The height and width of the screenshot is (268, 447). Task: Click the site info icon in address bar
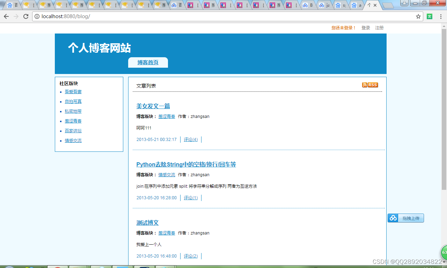click(37, 16)
